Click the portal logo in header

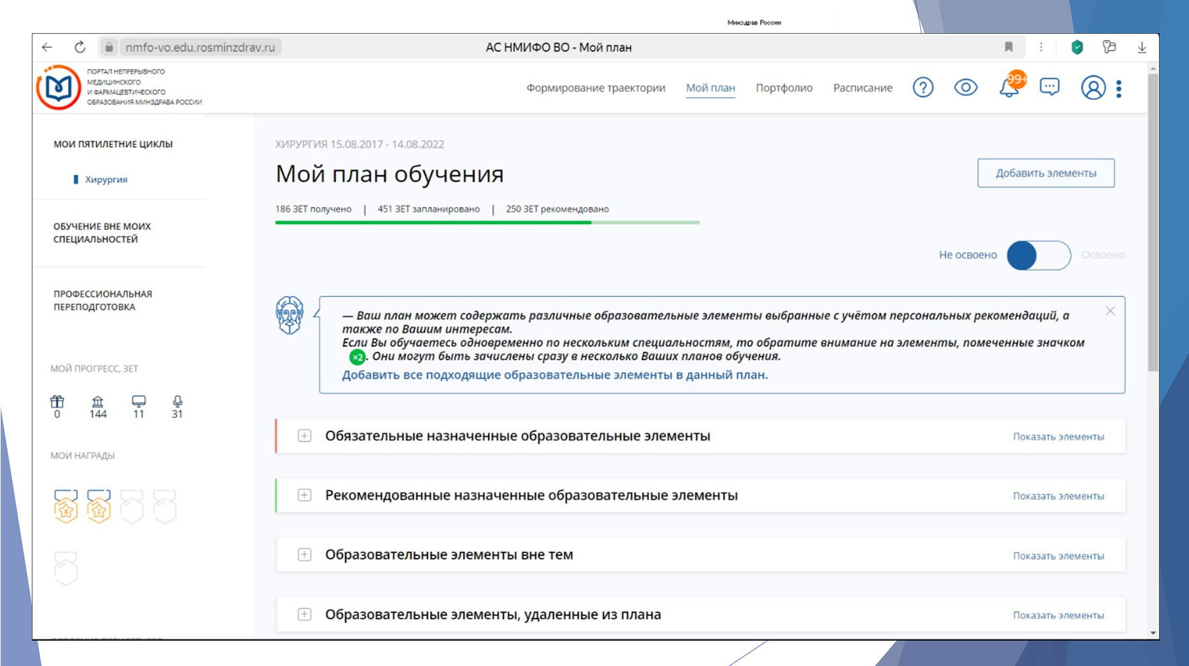point(58,87)
